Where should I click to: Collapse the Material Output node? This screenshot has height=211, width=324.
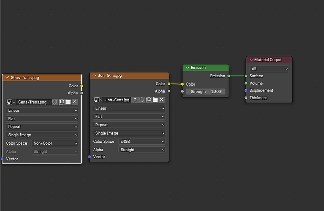pyautogui.click(x=251, y=60)
